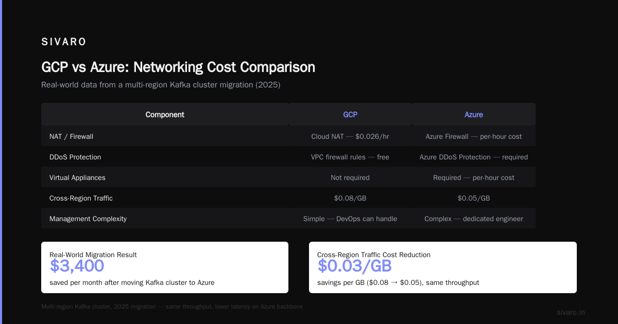The image size is (618, 324).
Task: Click the Cross-Region Traffic Cost Reduction heading
Action: 374,255
